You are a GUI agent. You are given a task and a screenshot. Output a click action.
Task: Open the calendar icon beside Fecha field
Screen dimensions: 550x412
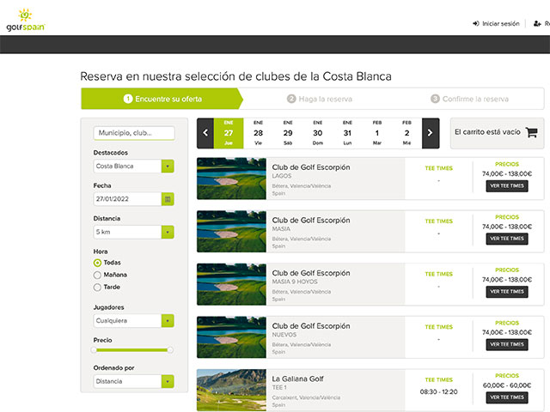168,199
